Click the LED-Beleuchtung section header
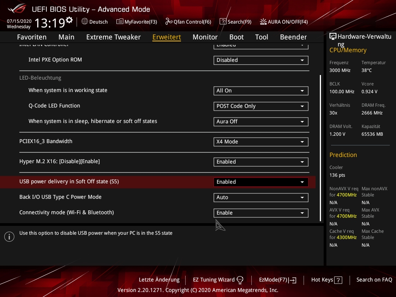Image resolution: width=396 pixels, height=297 pixels. (40, 78)
